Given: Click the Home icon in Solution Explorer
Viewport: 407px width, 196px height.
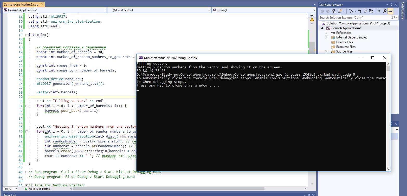Looking at the screenshot, I should click(334, 11).
